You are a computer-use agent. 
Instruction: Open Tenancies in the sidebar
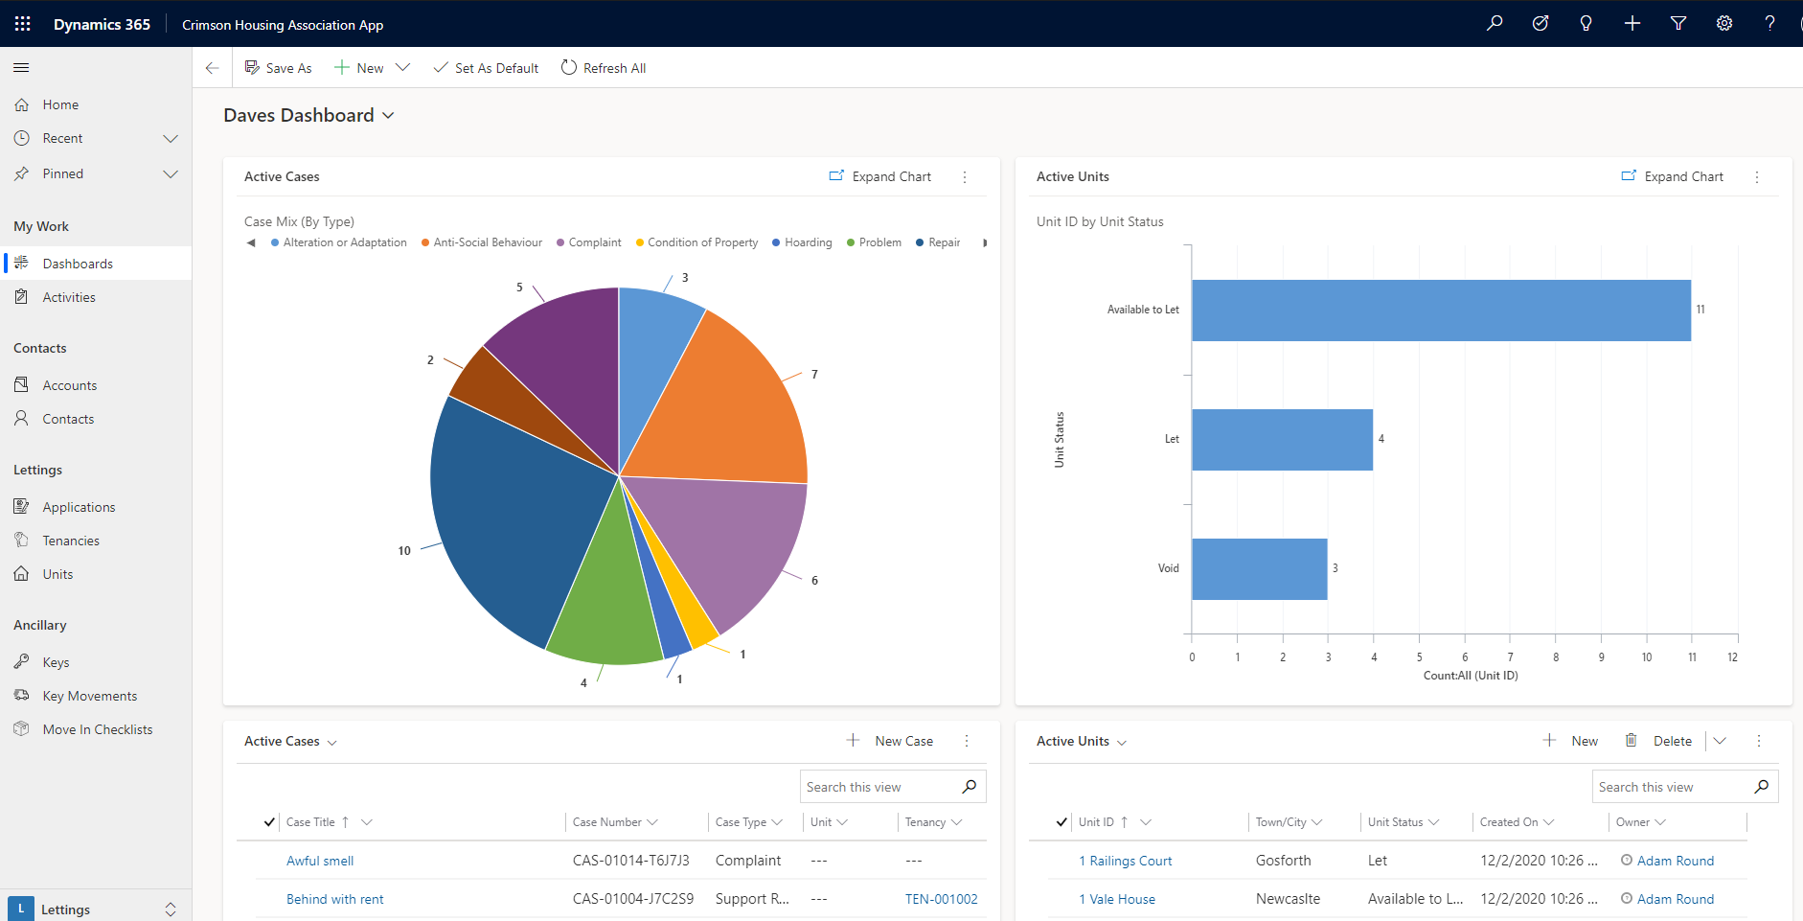coord(71,541)
